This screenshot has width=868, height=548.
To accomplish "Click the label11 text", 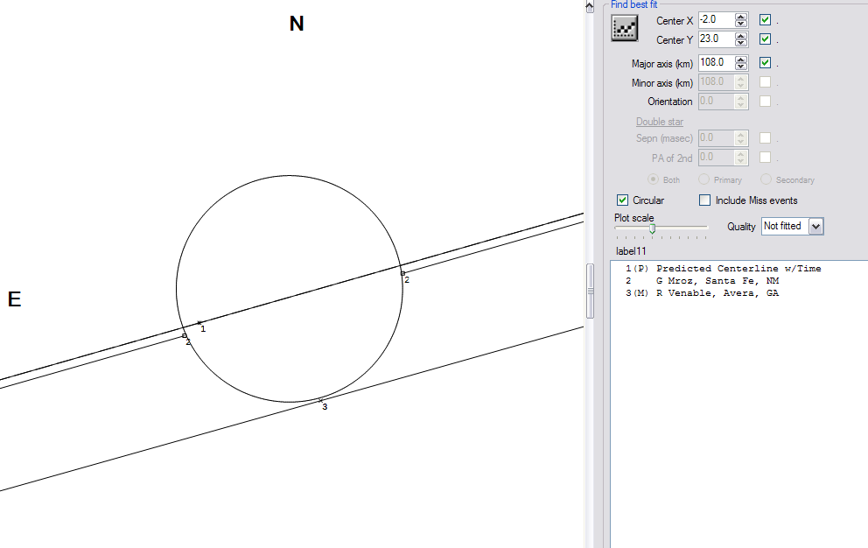I will [631, 251].
